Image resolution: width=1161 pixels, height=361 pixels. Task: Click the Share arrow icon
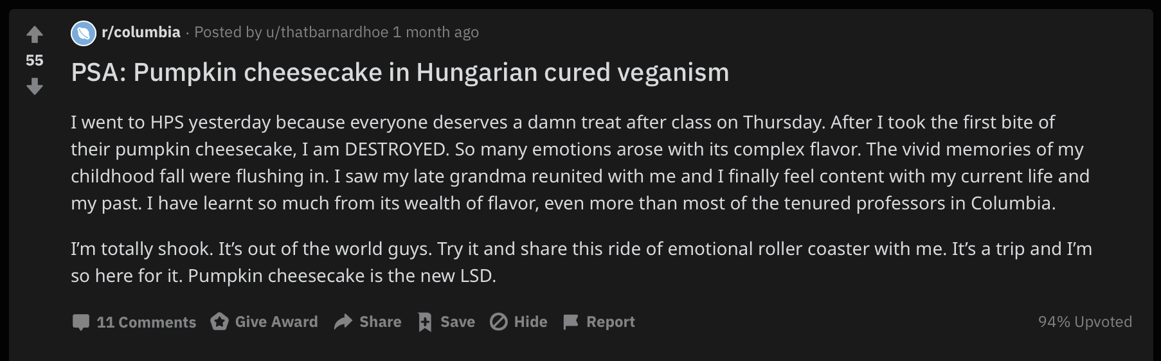tap(343, 321)
